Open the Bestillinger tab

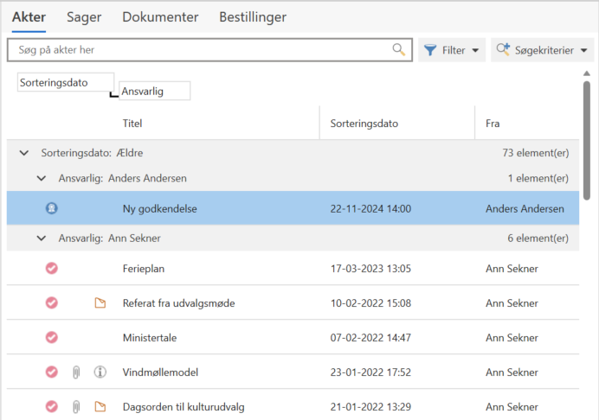253,16
